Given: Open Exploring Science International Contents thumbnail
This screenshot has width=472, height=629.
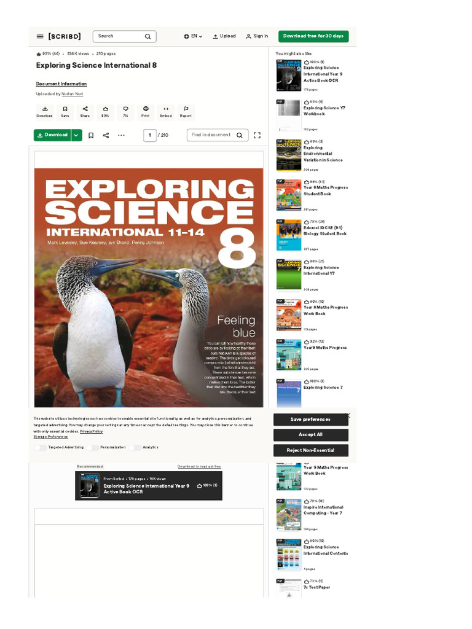Looking at the screenshot, I should tap(289, 555).
